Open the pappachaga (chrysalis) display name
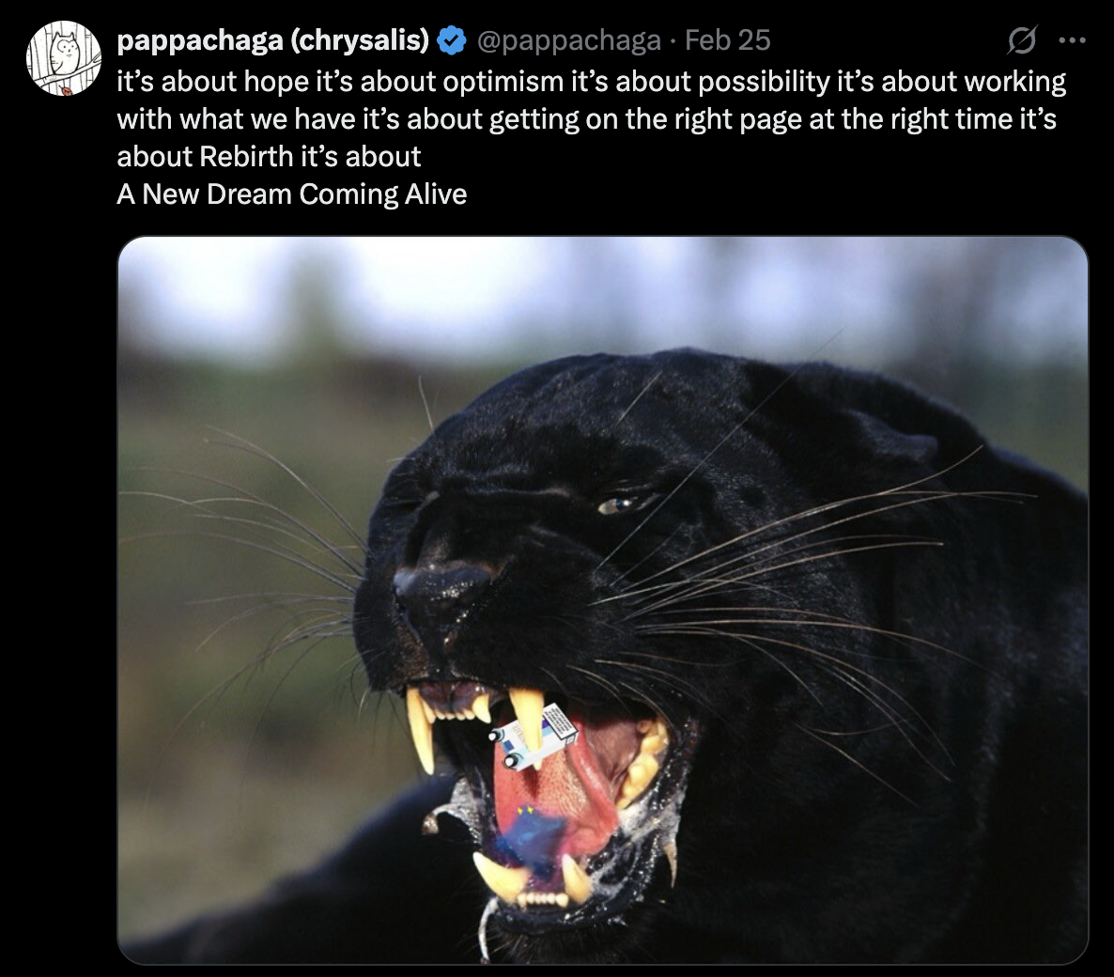 tap(272, 40)
